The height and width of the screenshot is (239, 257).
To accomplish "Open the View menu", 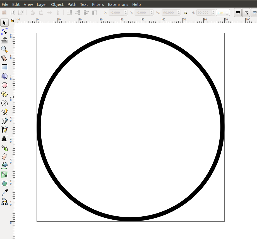I will click(28, 4).
